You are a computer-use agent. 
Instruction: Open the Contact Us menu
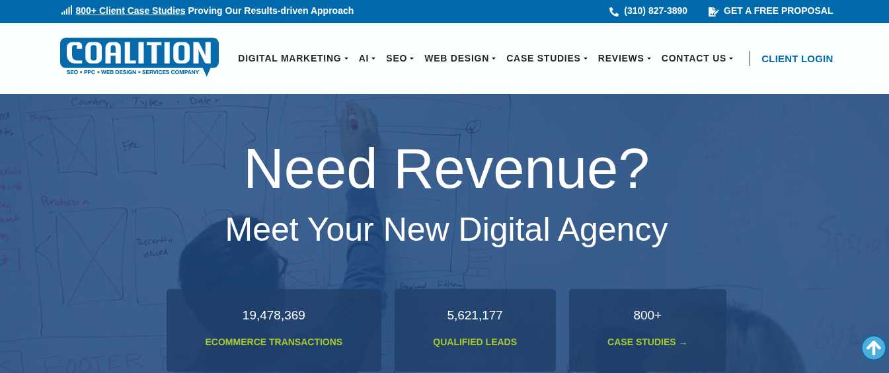tap(697, 58)
